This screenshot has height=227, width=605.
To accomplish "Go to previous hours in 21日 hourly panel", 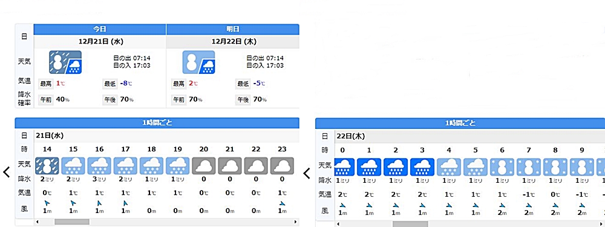I will [x=7, y=172].
